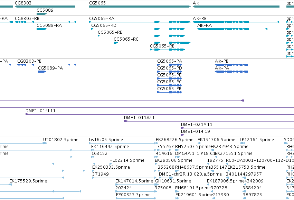The width and height of the screenshot is (294, 200).
Task: Click the EK147014.5prime EST label
Action: pyautogui.click(x=134, y=181)
